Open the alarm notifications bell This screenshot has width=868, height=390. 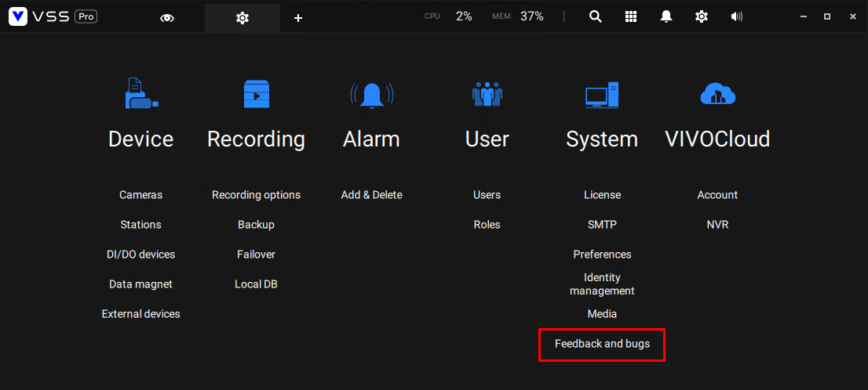coord(666,16)
